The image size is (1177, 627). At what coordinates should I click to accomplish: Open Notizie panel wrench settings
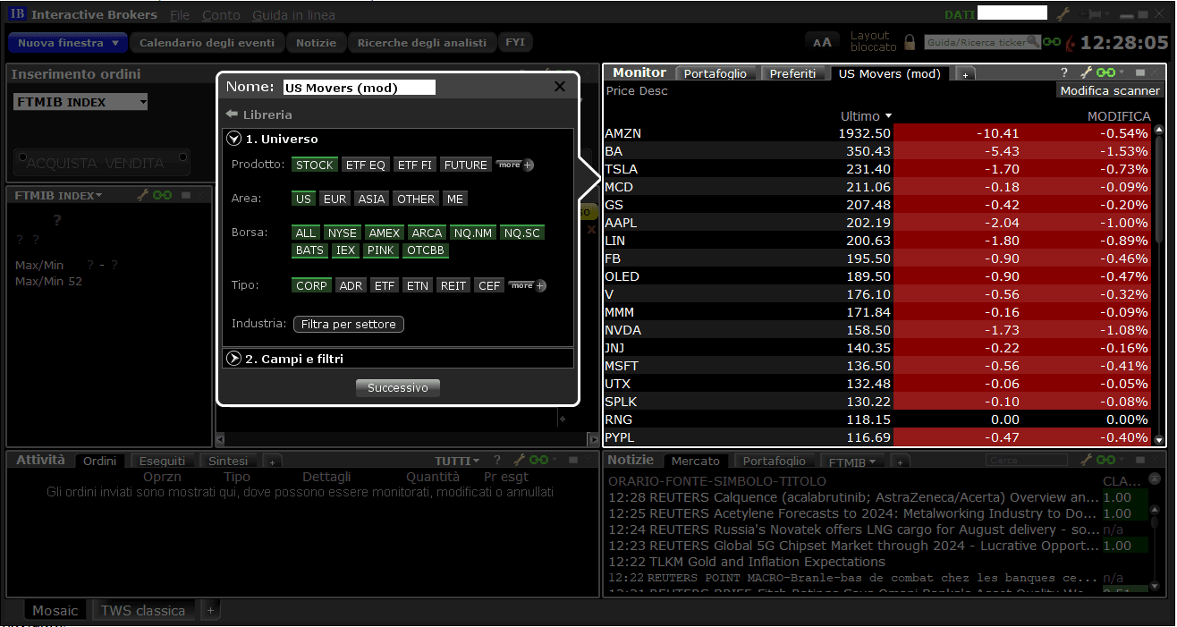pyautogui.click(x=1086, y=460)
